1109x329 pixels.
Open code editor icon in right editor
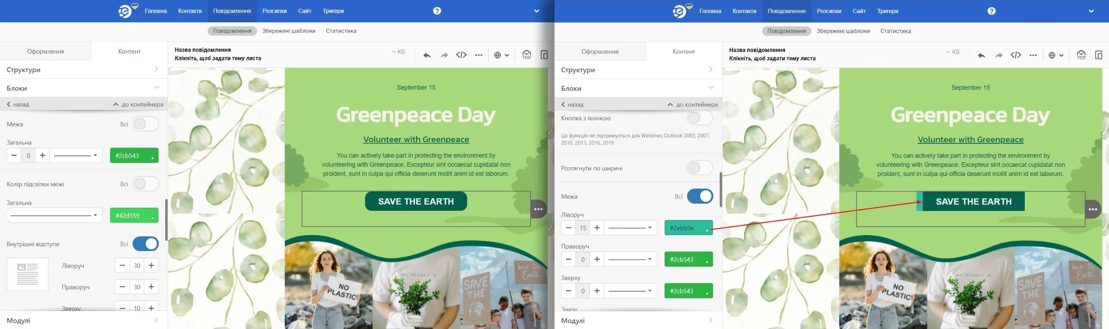click(x=1016, y=54)
